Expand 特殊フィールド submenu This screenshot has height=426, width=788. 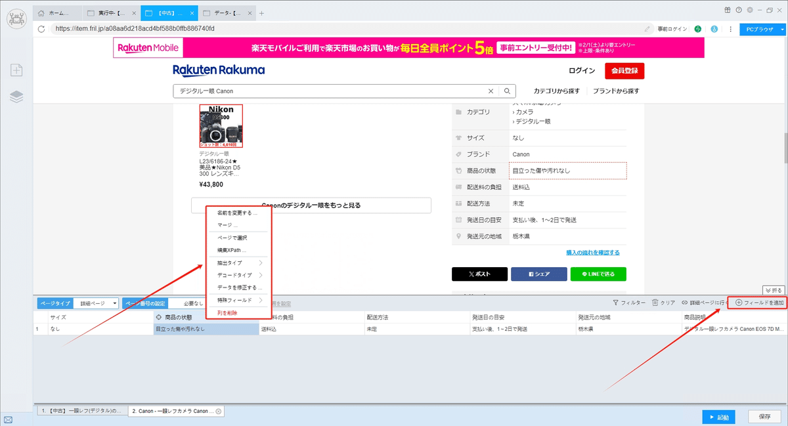(238, 300)
